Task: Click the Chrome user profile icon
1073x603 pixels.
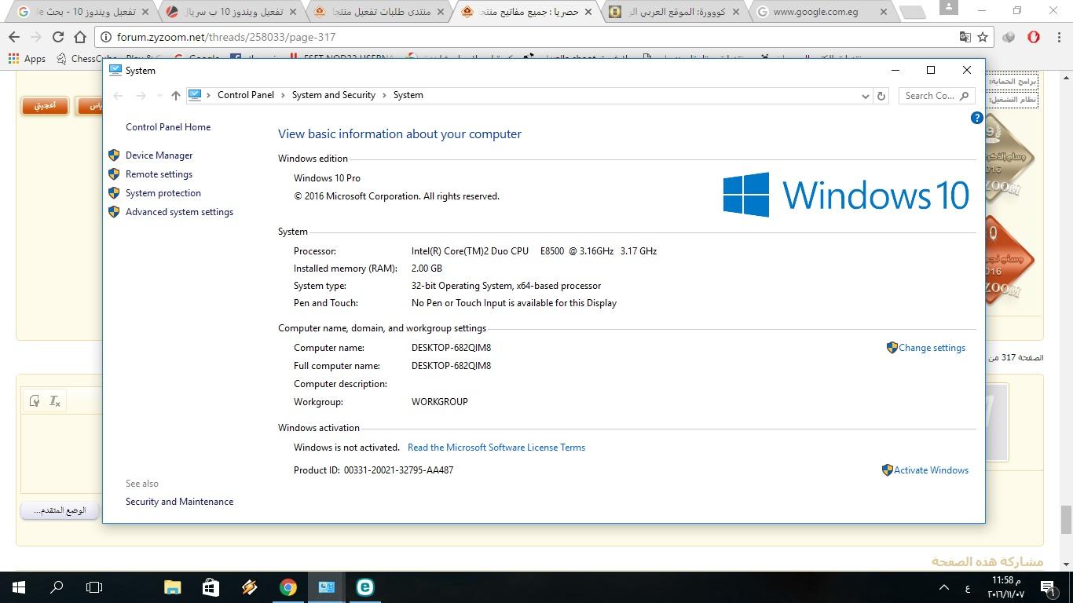Action: pyautogui.click(x=948, y=7)
